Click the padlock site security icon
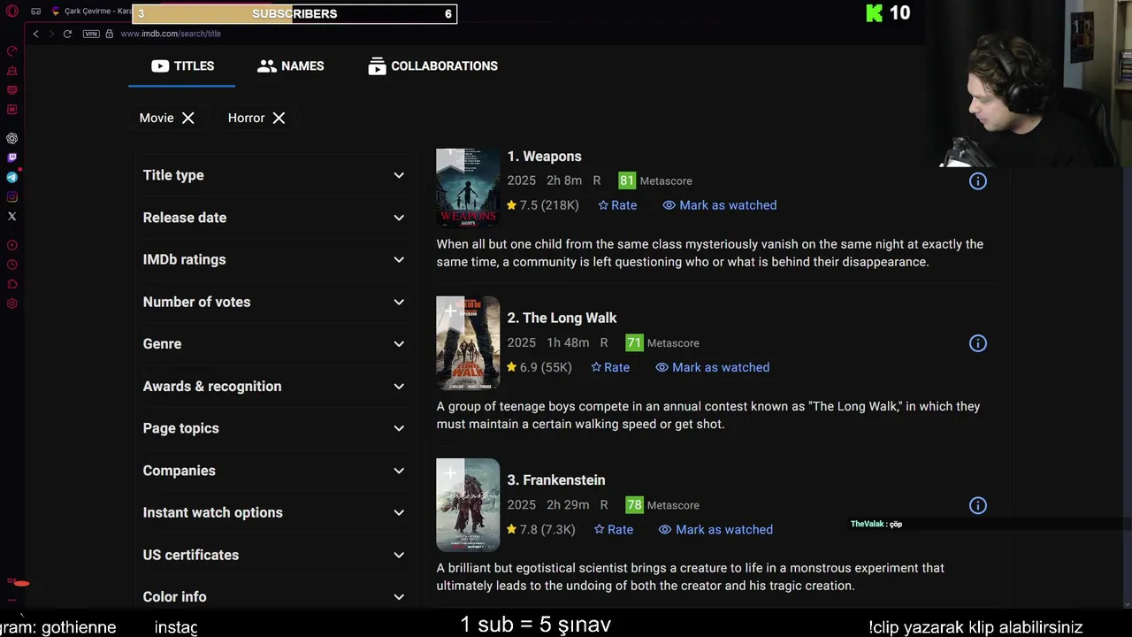This screenshot has width=1132, height=637. coord(110,34)
